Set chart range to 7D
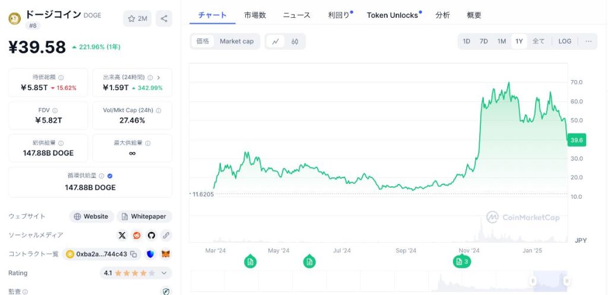Image resolution: width=608 pixels, height=295 pixels. tap(484, 42)
